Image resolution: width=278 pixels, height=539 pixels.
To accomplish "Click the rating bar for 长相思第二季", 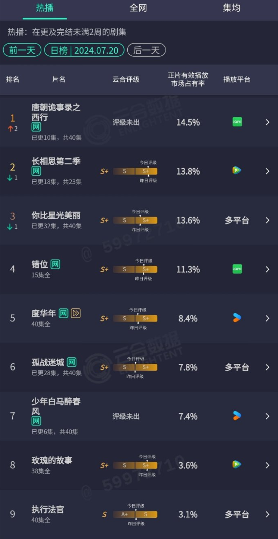I will (135, 171).
